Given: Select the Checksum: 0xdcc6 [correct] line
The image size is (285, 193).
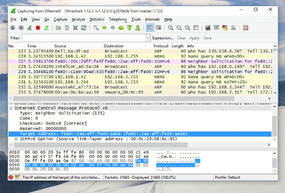Looking at the screenshot, I should click(x=53, y=124).
